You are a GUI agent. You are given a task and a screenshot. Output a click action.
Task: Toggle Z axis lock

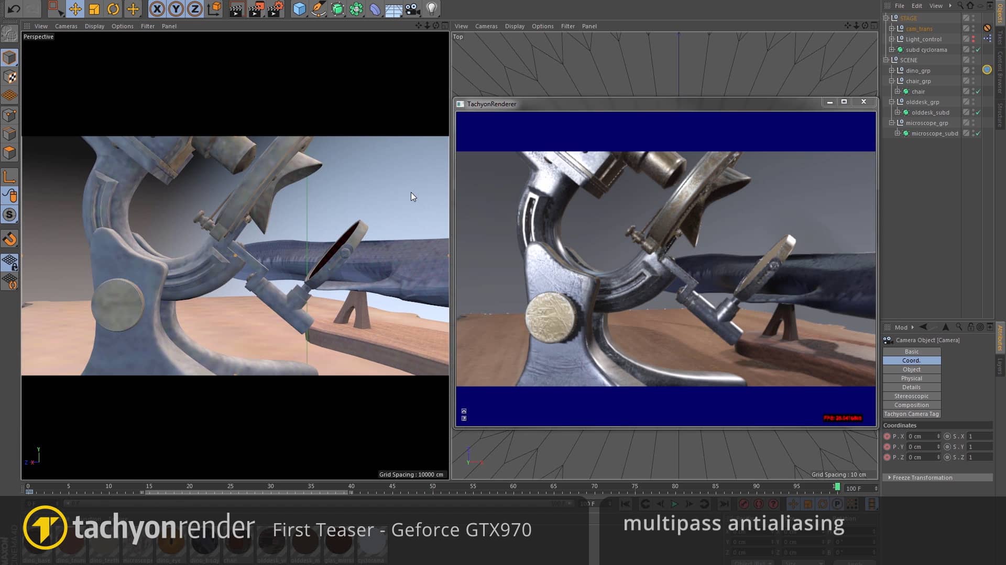pyautogui.click(x=195, y=9)
